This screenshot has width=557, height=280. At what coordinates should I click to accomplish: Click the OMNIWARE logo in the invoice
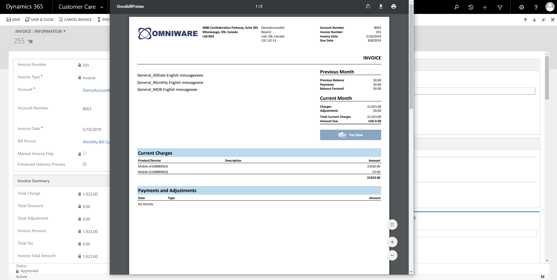click(x=168, y=34)
